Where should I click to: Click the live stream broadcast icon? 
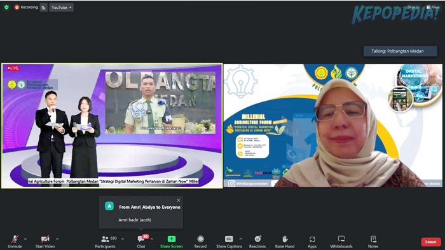(x=43, y=8)
